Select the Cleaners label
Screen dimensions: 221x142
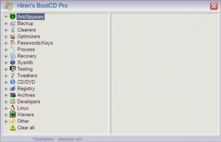click(26, 30)
